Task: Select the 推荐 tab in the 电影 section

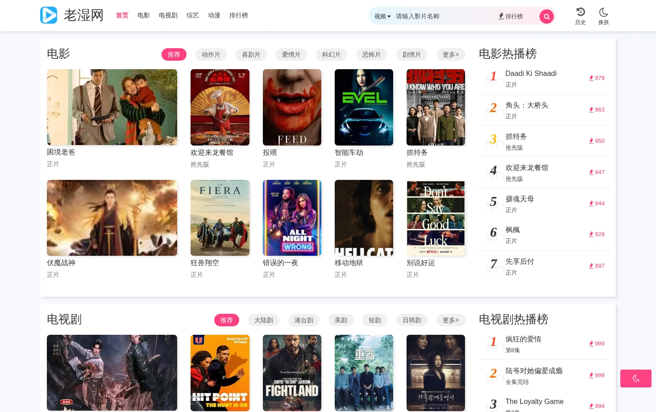Action: point(174,54)
